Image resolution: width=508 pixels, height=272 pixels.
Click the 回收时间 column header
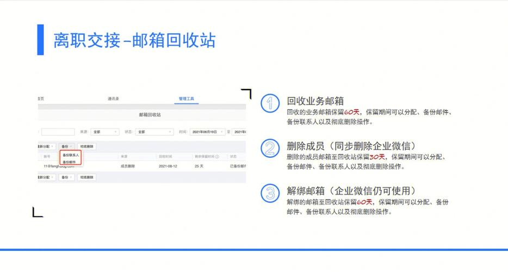point(165,157)
